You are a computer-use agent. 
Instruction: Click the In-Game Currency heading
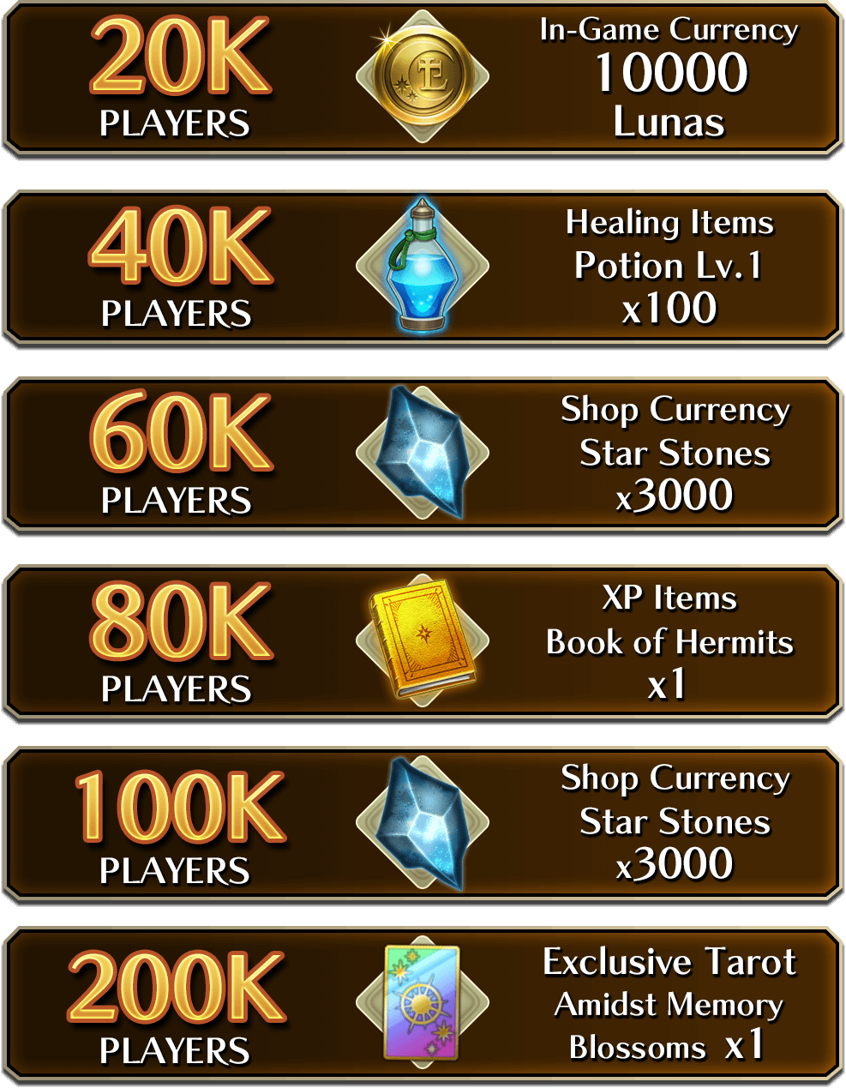pos(669,30)
